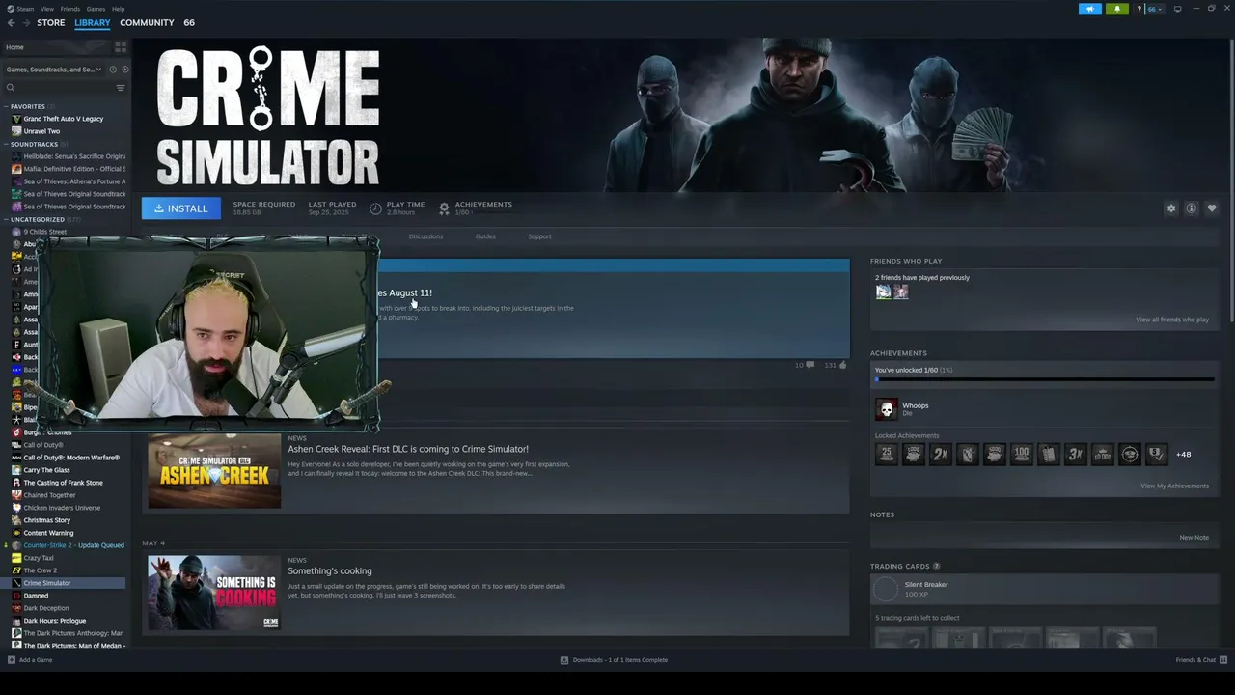
Task: Switch to the Community tab
Action: [x=147, y=23]
